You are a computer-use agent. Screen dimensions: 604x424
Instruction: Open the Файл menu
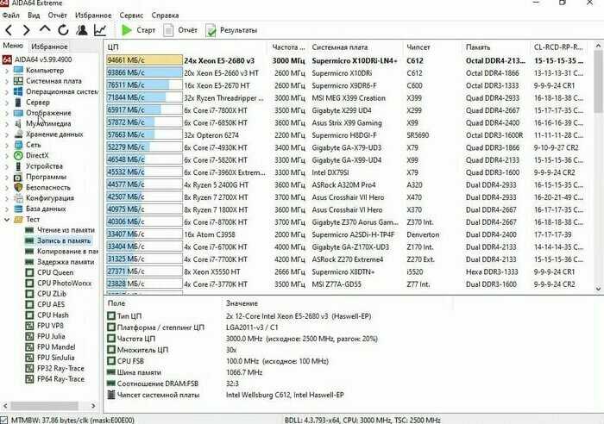pos(10,16)
